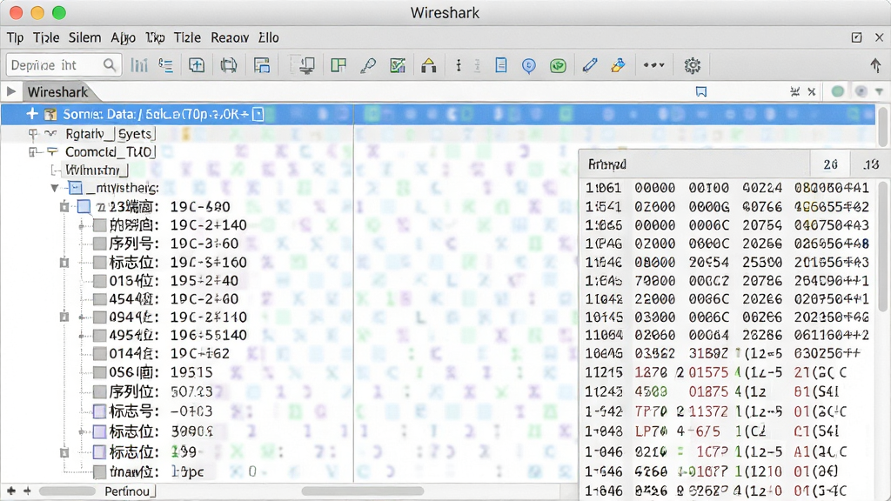This screenshot has width=891, height=501.
Task: Click the small vertical arrows toolbar icon
Action: [459, 65]
